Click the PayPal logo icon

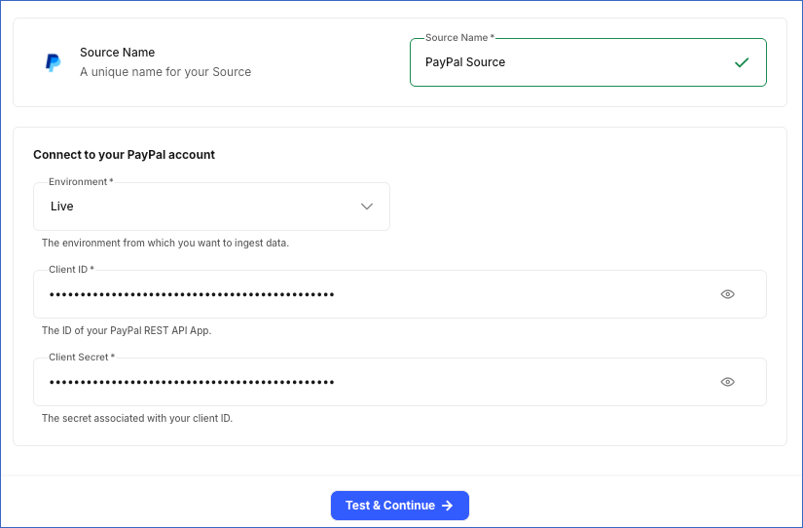pyautogui.click(x=53, y=62)
